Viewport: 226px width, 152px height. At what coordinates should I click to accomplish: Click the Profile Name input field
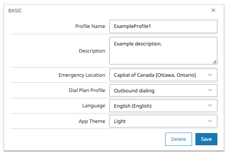coord(163,26)
